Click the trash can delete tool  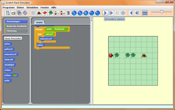tap(68, 13)
